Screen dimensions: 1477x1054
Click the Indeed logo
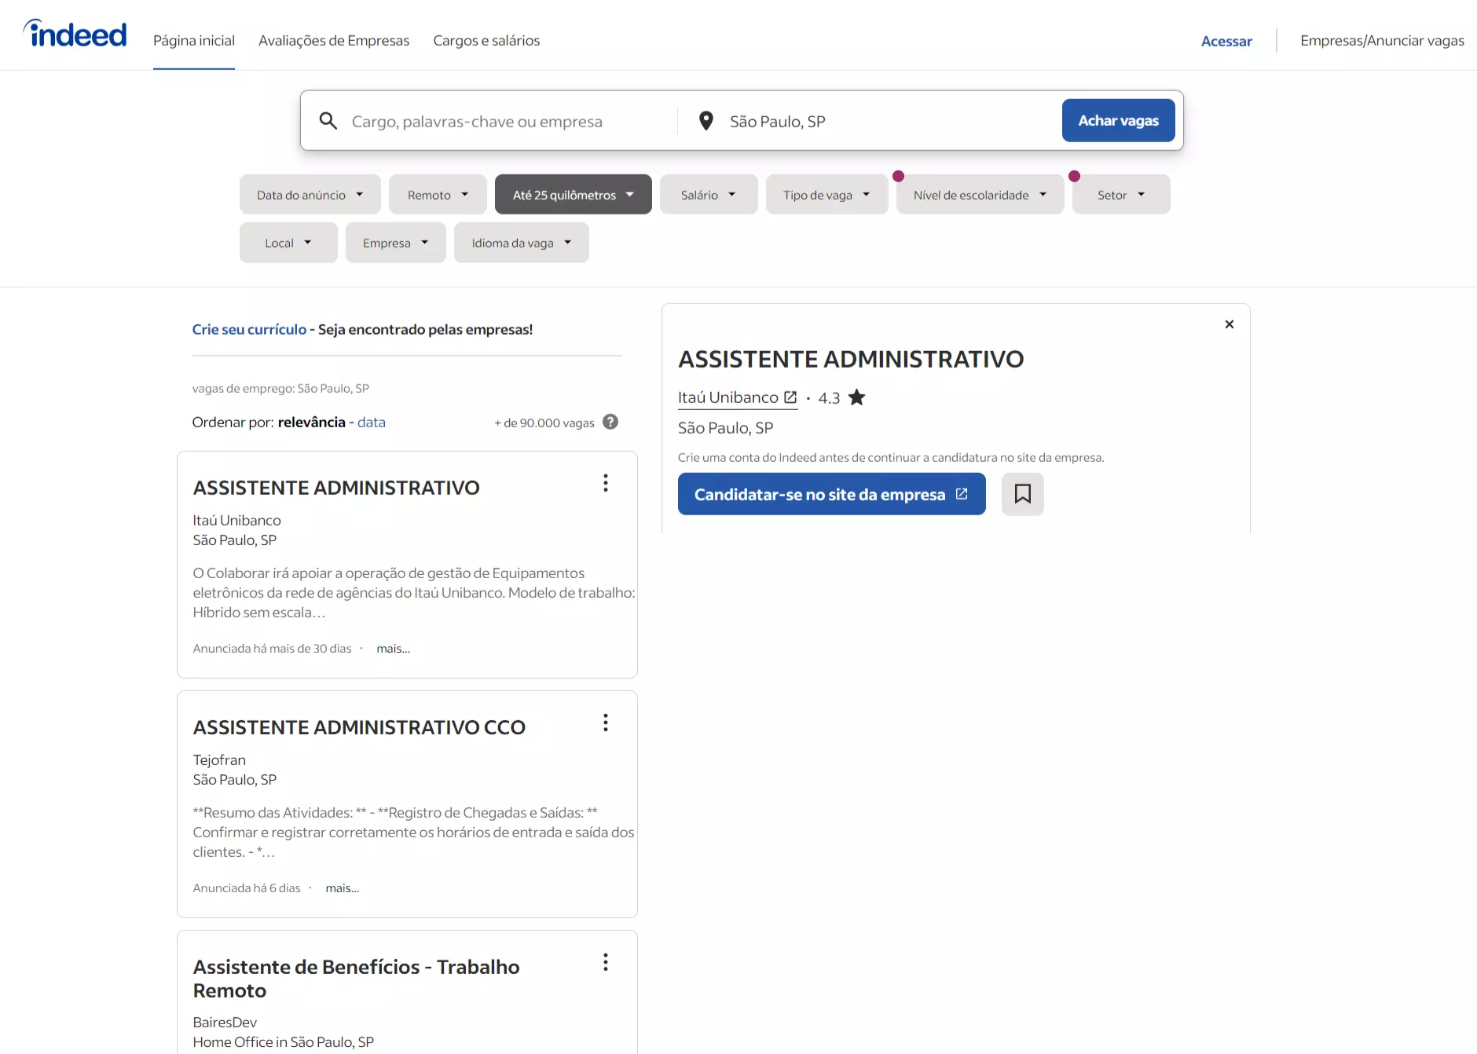coord(75,34)
